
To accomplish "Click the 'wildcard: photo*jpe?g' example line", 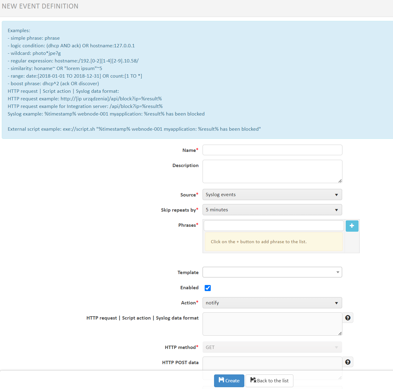I will click(x=34, y=53).
